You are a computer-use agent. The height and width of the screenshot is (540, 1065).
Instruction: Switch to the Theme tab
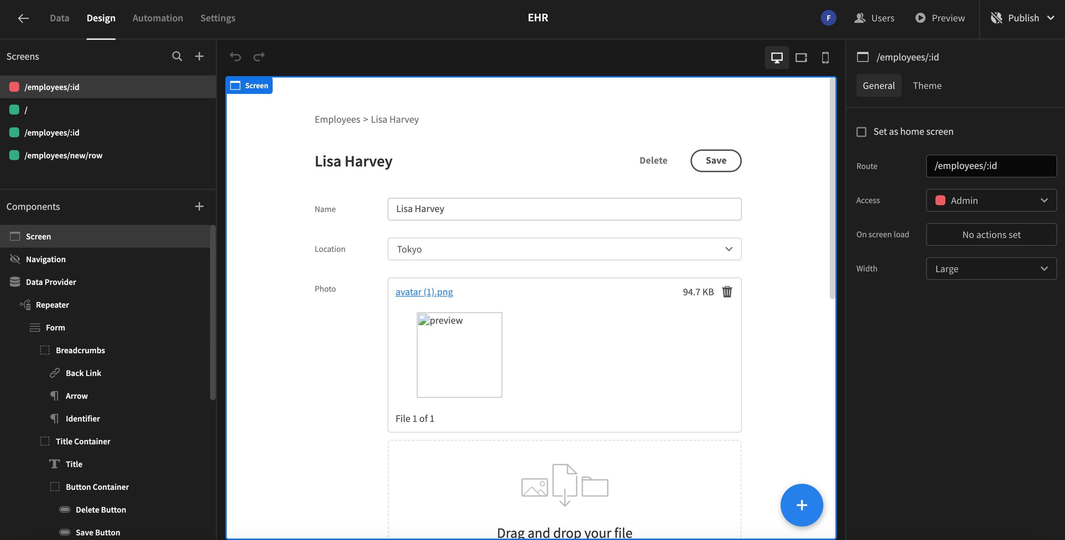pos(927,85)
